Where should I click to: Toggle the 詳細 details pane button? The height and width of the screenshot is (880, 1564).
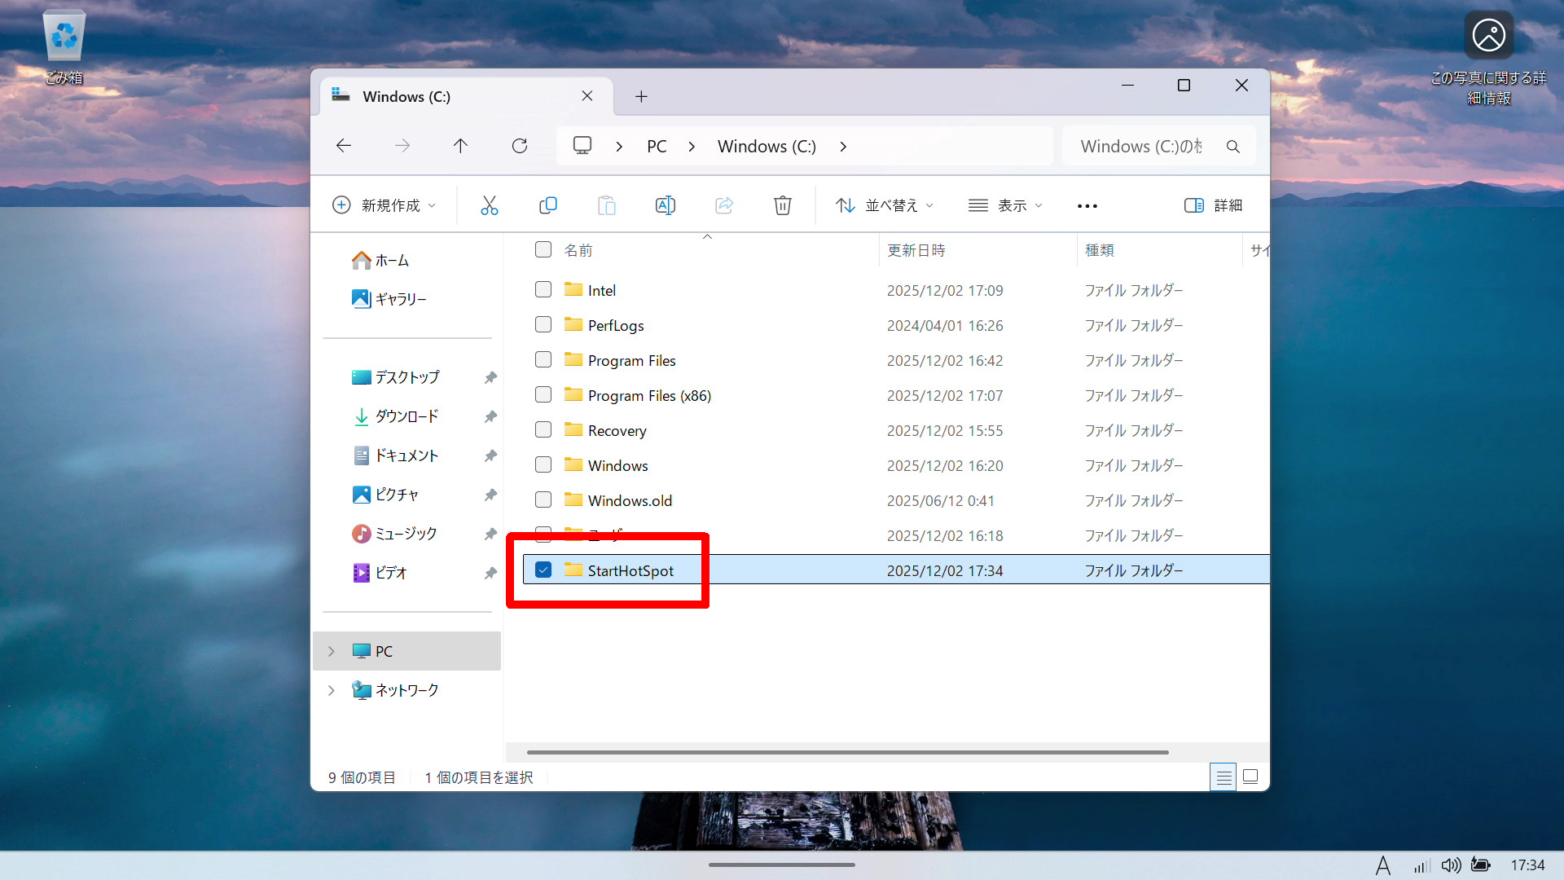[x=1213, y=205]
